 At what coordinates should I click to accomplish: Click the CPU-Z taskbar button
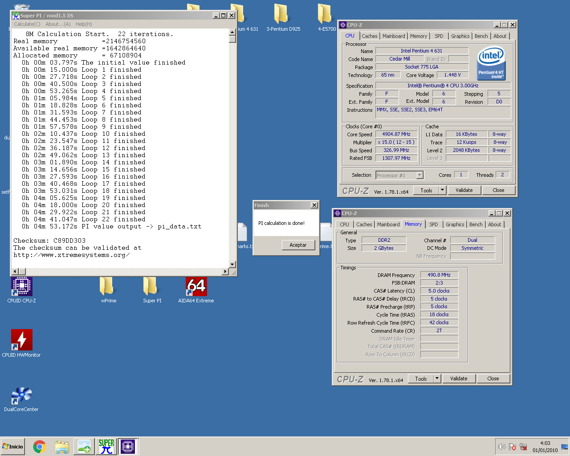click(127, 447)
